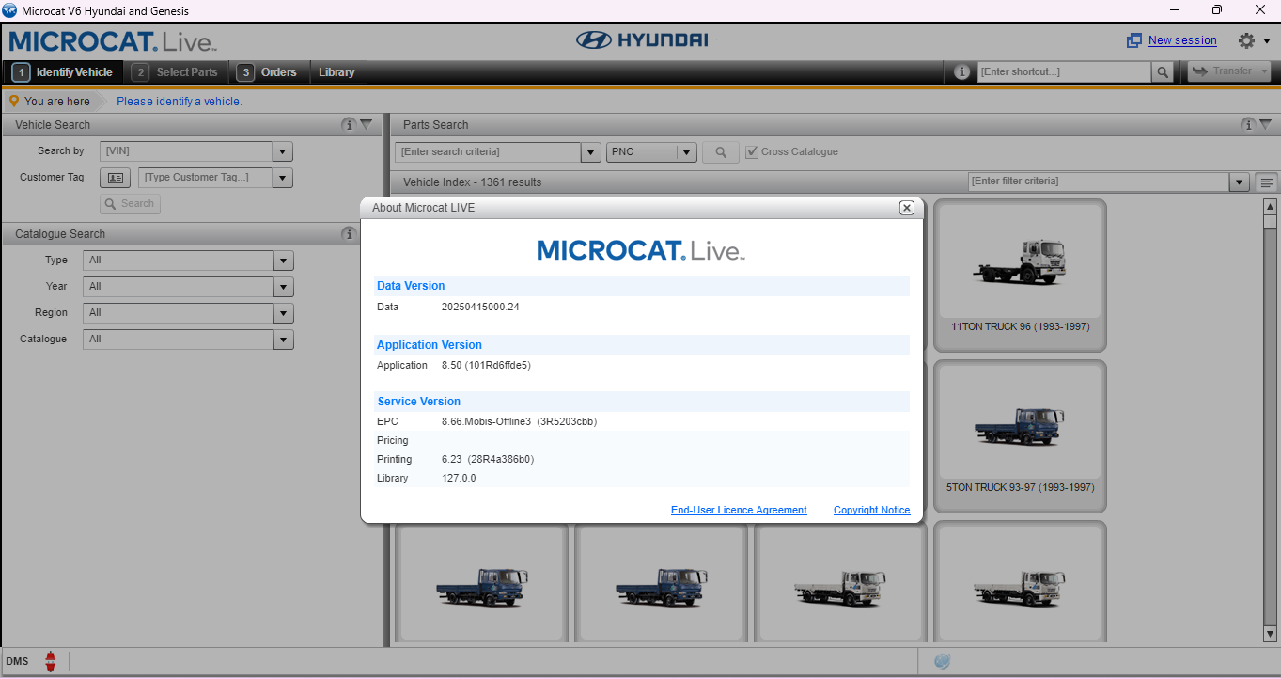Viewport: 1281px width, 679px height.
Task: Open the Library tab
Action: click(x=336, y=72)
